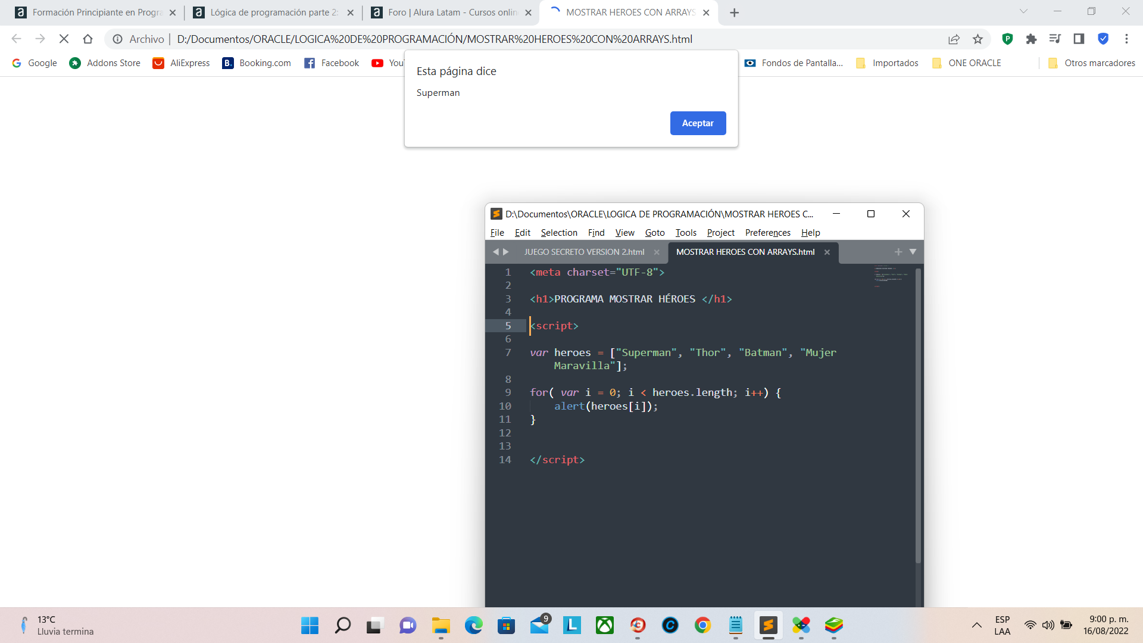
Task: Open the Help menu in Sublime Text
Action: 810,233
